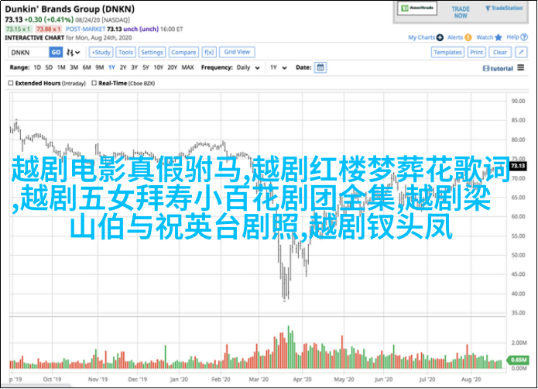This screenshot has height=389, width=538.
Task: Click the Apr '20 axis label
Action: (302, 380)
